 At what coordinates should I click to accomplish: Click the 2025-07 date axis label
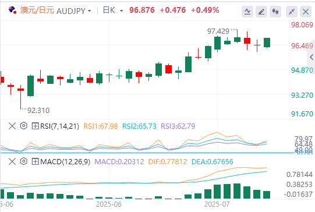pos(217,204)
